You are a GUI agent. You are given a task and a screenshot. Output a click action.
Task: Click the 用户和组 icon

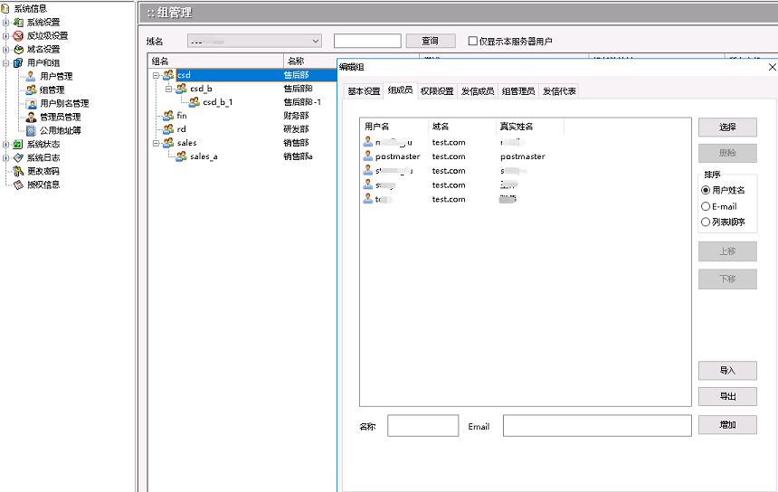point(18,62)
